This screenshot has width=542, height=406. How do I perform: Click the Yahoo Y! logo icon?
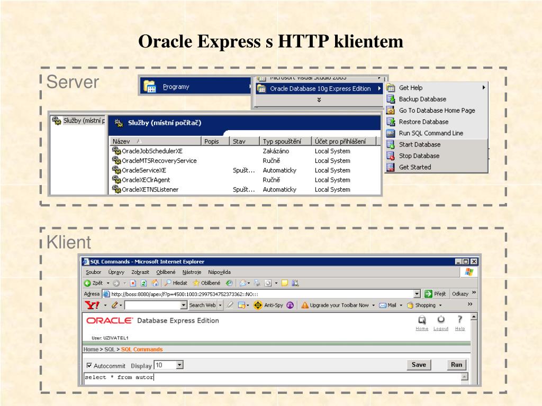[92, 305]
